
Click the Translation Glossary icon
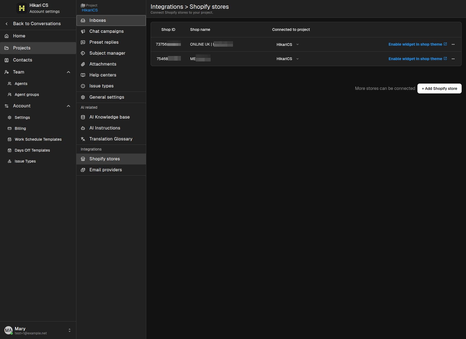pyautogui.click(x=83, y=139)
